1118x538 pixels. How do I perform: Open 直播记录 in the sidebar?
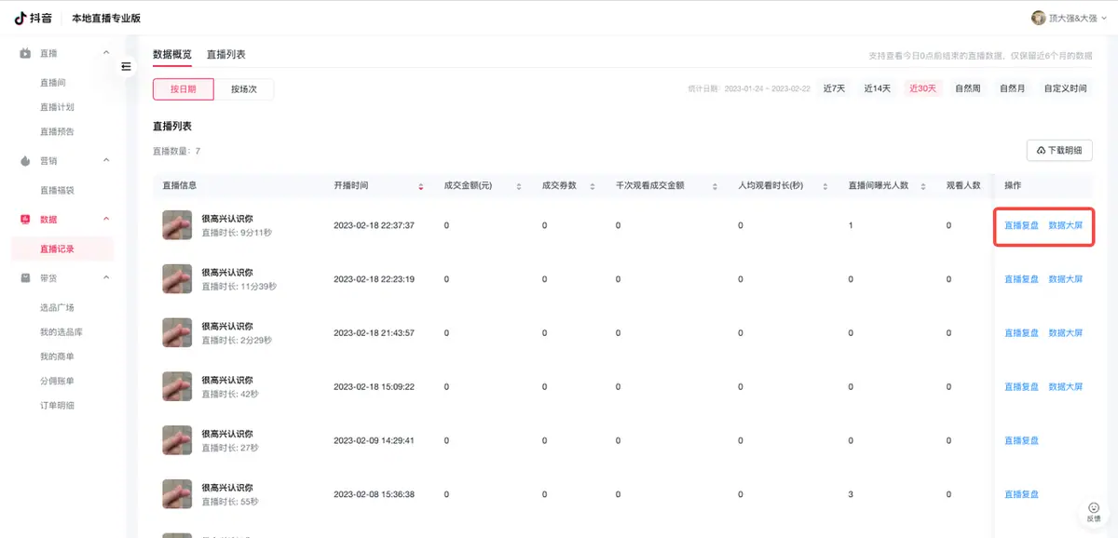coord(61,249)
